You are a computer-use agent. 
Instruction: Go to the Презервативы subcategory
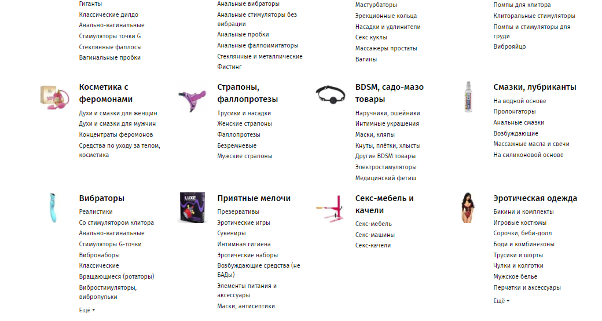[238, 211]
